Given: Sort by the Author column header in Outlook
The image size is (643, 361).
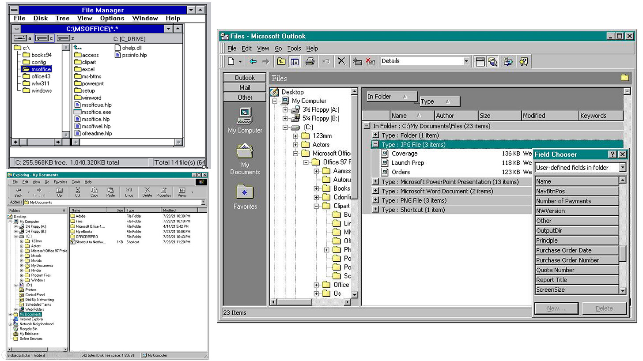Looking at the screenshot, I should coord(456,116).
